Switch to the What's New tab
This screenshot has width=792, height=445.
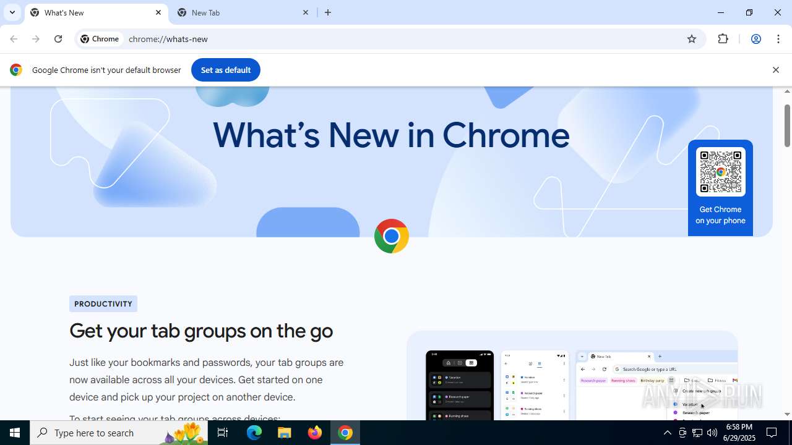coord(96,12)
